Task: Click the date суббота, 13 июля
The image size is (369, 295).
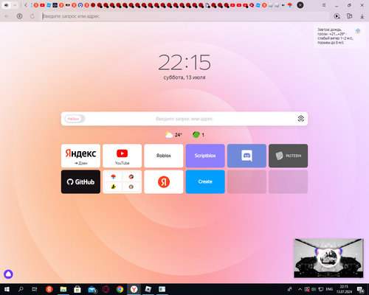Action: (x=184, y=77)
